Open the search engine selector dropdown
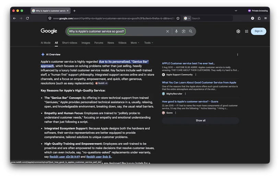The height and width of the screenshot is (177, 280). click(187, 18)
